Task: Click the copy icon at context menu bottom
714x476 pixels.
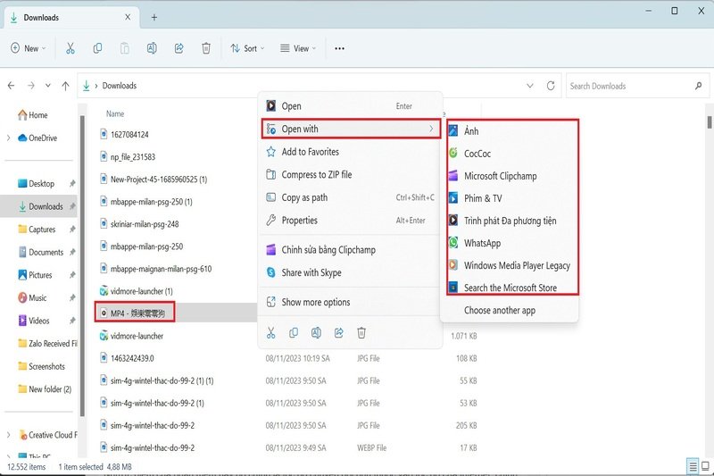Action: (294, 332)
